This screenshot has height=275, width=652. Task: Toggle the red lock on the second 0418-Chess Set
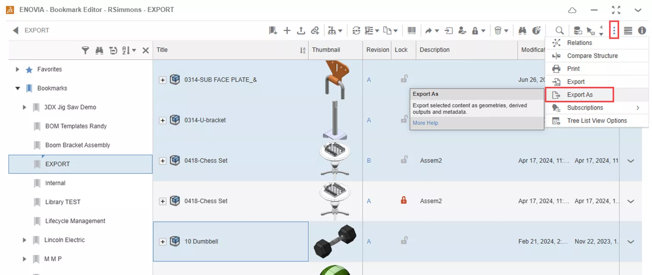pyautogui.click(x=404, y=200)
